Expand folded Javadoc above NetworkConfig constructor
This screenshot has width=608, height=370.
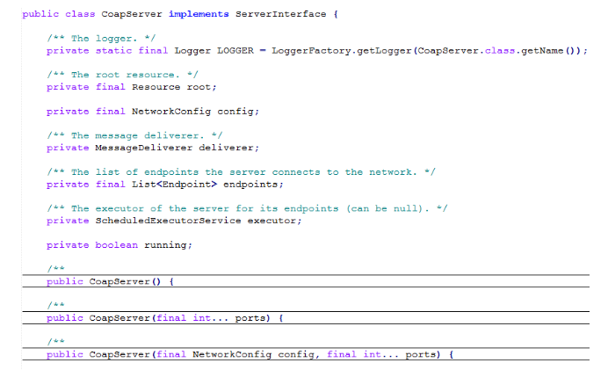56,341
